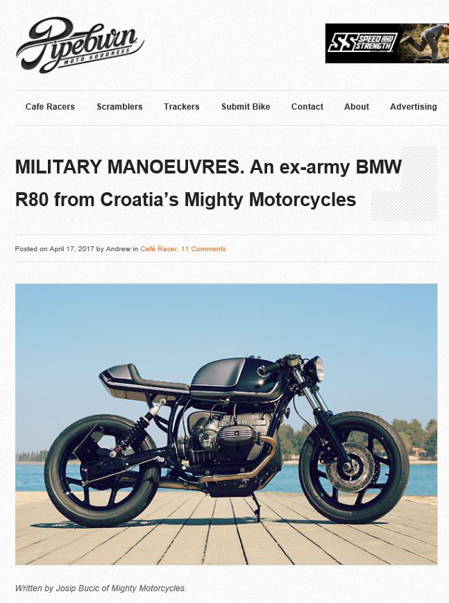Open the Cafe Racers menu item
The height and width of the screenshot is (603, 449).
[50, 107]
